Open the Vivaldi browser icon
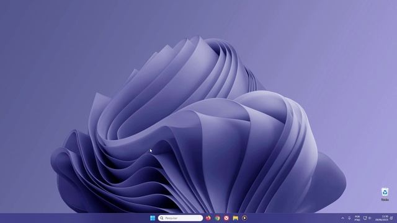Viewport: 397px width, 223px height. [x=226, y=218]
